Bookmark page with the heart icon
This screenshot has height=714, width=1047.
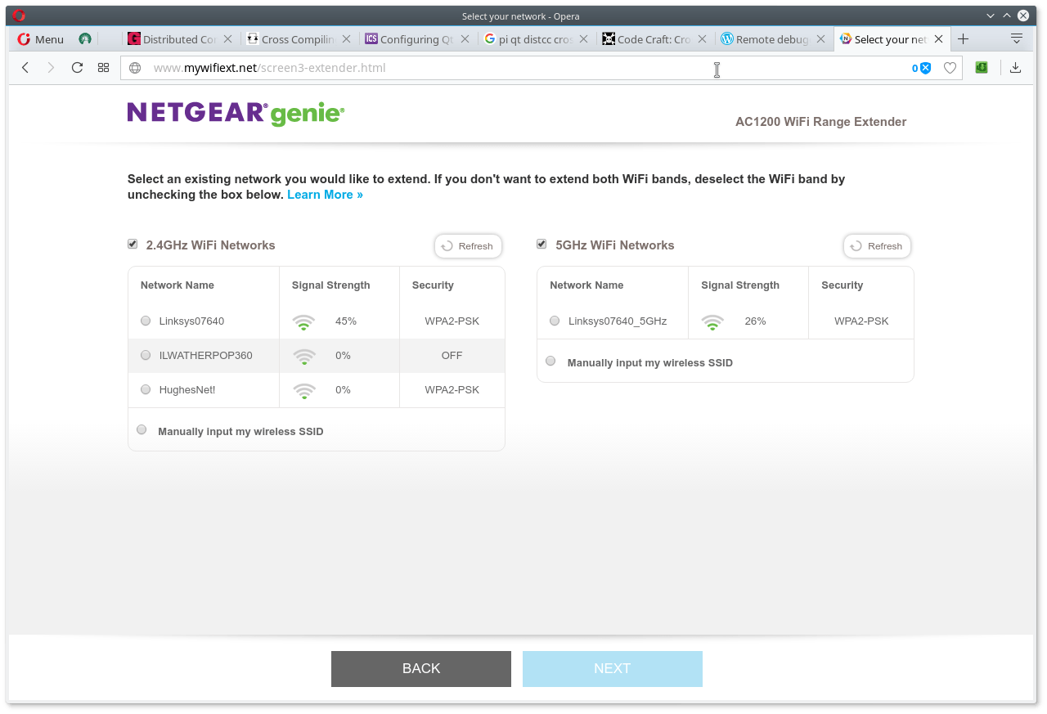click(x=950, y=68)
